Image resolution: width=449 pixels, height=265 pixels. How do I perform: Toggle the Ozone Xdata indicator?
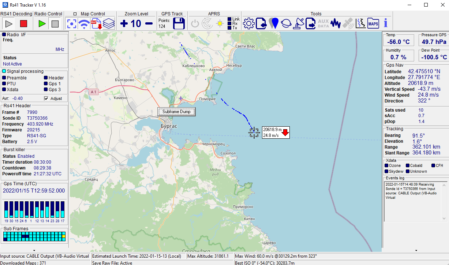(x=386, y=165)
